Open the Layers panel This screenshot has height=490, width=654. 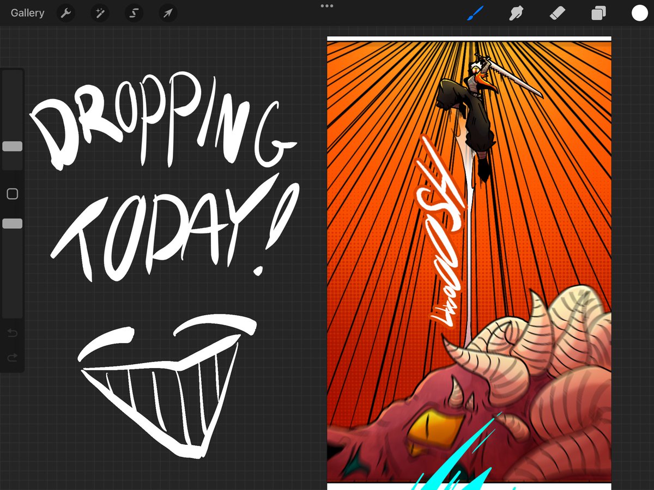[x=598, y=13]
